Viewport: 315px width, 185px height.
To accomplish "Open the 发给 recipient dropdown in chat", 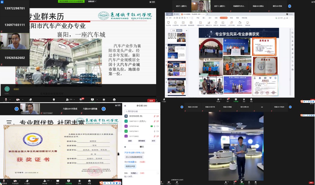I will coord(134,173).
